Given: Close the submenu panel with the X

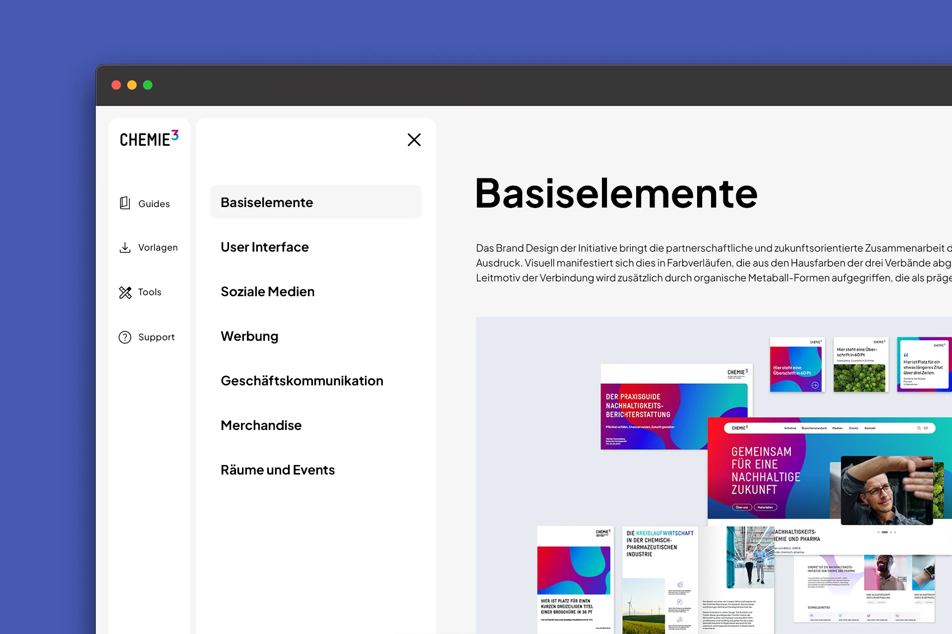Looking at the screenshot, I should [x=414, y=140].
